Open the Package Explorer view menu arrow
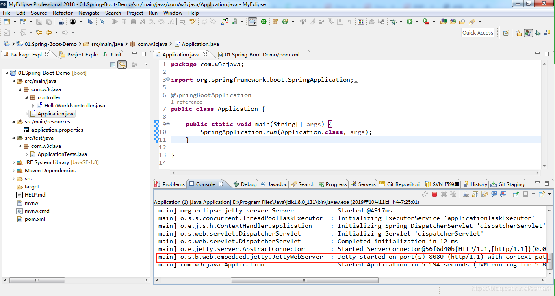This screenshot has width=555, height=296. point(146,64)
